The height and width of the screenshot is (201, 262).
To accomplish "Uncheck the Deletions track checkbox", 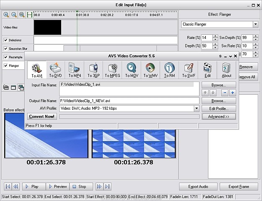I will click(x=6, y=40).
